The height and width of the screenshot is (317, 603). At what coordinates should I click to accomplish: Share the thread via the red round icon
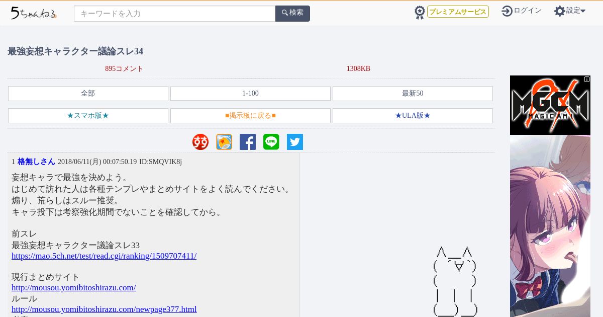coord(200,142)
